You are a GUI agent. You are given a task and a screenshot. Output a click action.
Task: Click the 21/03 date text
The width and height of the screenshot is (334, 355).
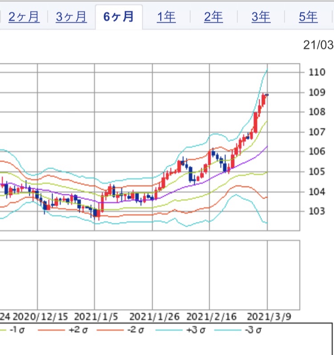click(318, 45)
